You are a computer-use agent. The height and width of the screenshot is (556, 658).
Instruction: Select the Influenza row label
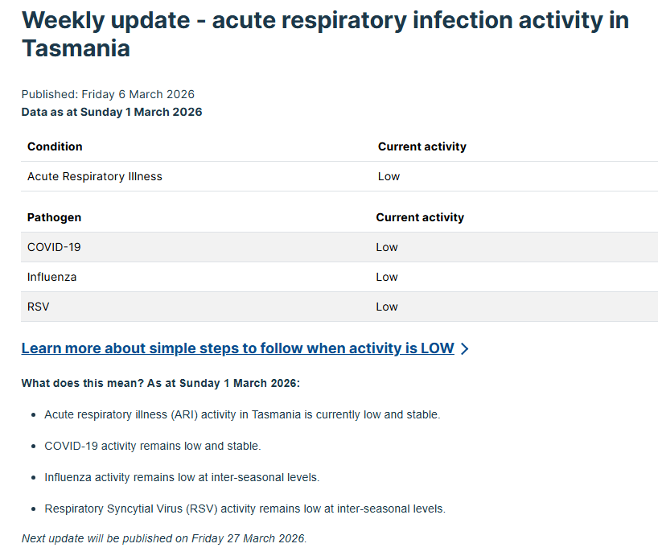(52, 277)
